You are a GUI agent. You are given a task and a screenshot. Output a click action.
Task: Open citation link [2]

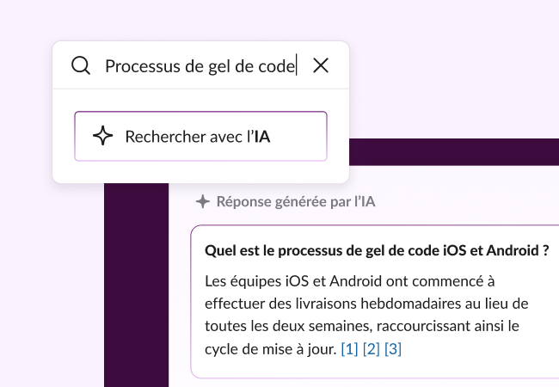372,349
